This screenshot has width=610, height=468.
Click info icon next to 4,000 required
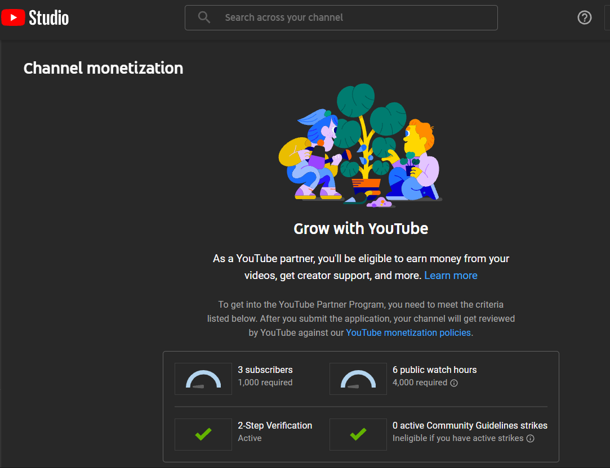coord(454,383)
